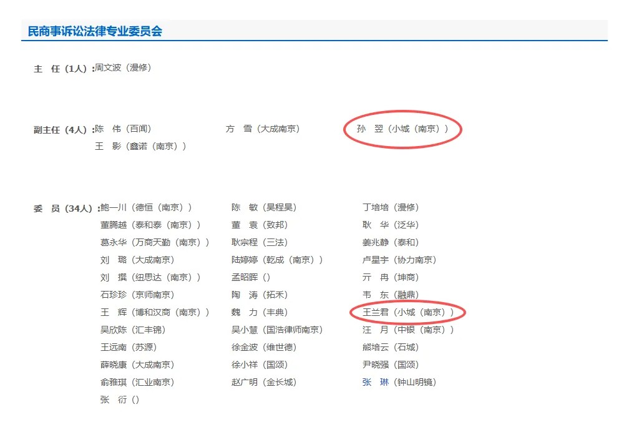Click circled name 孙翌（小城（南京））

(402, 129)
